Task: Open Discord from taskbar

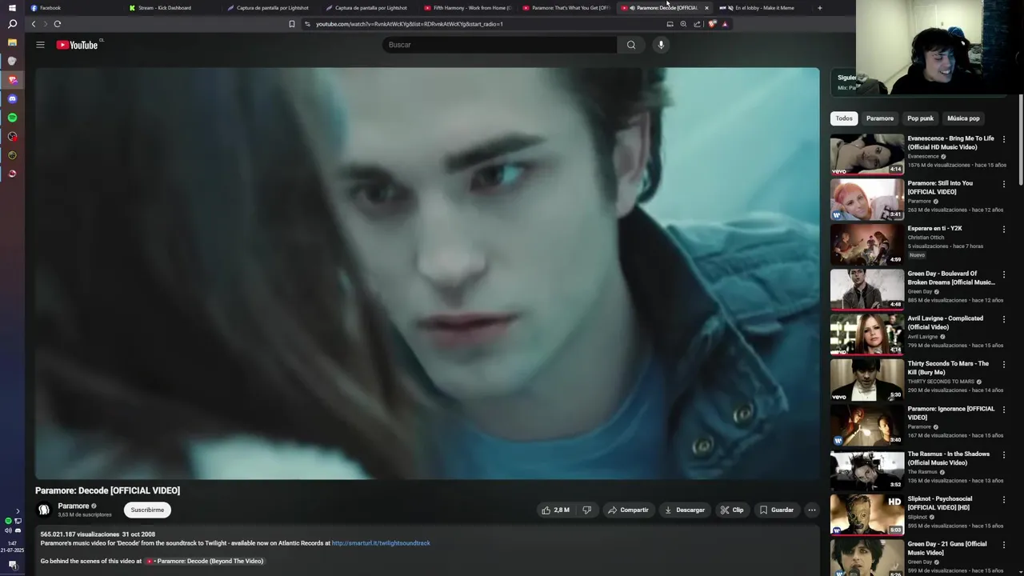Action: coord(12,98)
